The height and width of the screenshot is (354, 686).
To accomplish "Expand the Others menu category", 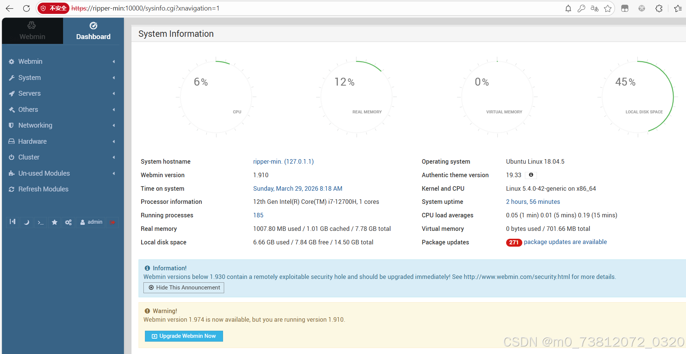I will (62, 110).
